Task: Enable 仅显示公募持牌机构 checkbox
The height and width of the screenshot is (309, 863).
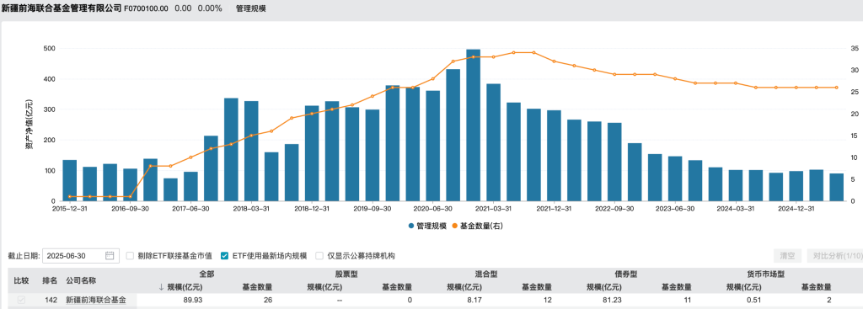Action: click(x=319, y=256)
